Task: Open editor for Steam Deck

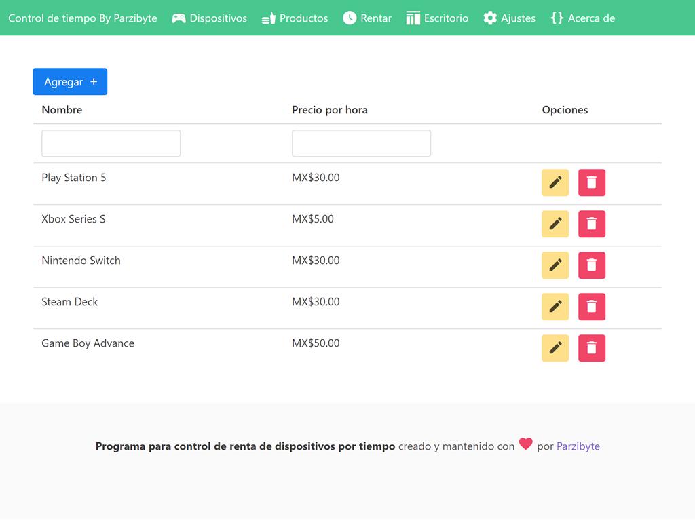Action: 555,307
